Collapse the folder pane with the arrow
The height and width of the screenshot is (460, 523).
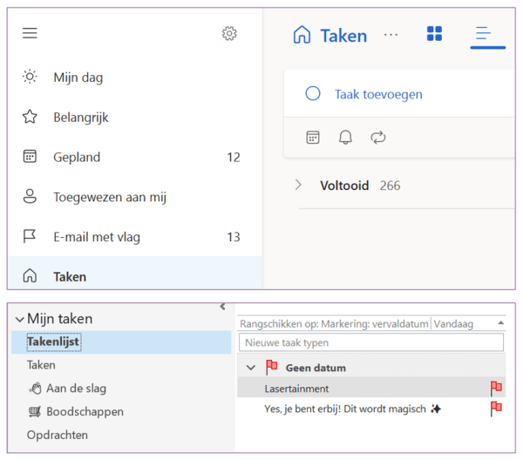coord(222,307)
